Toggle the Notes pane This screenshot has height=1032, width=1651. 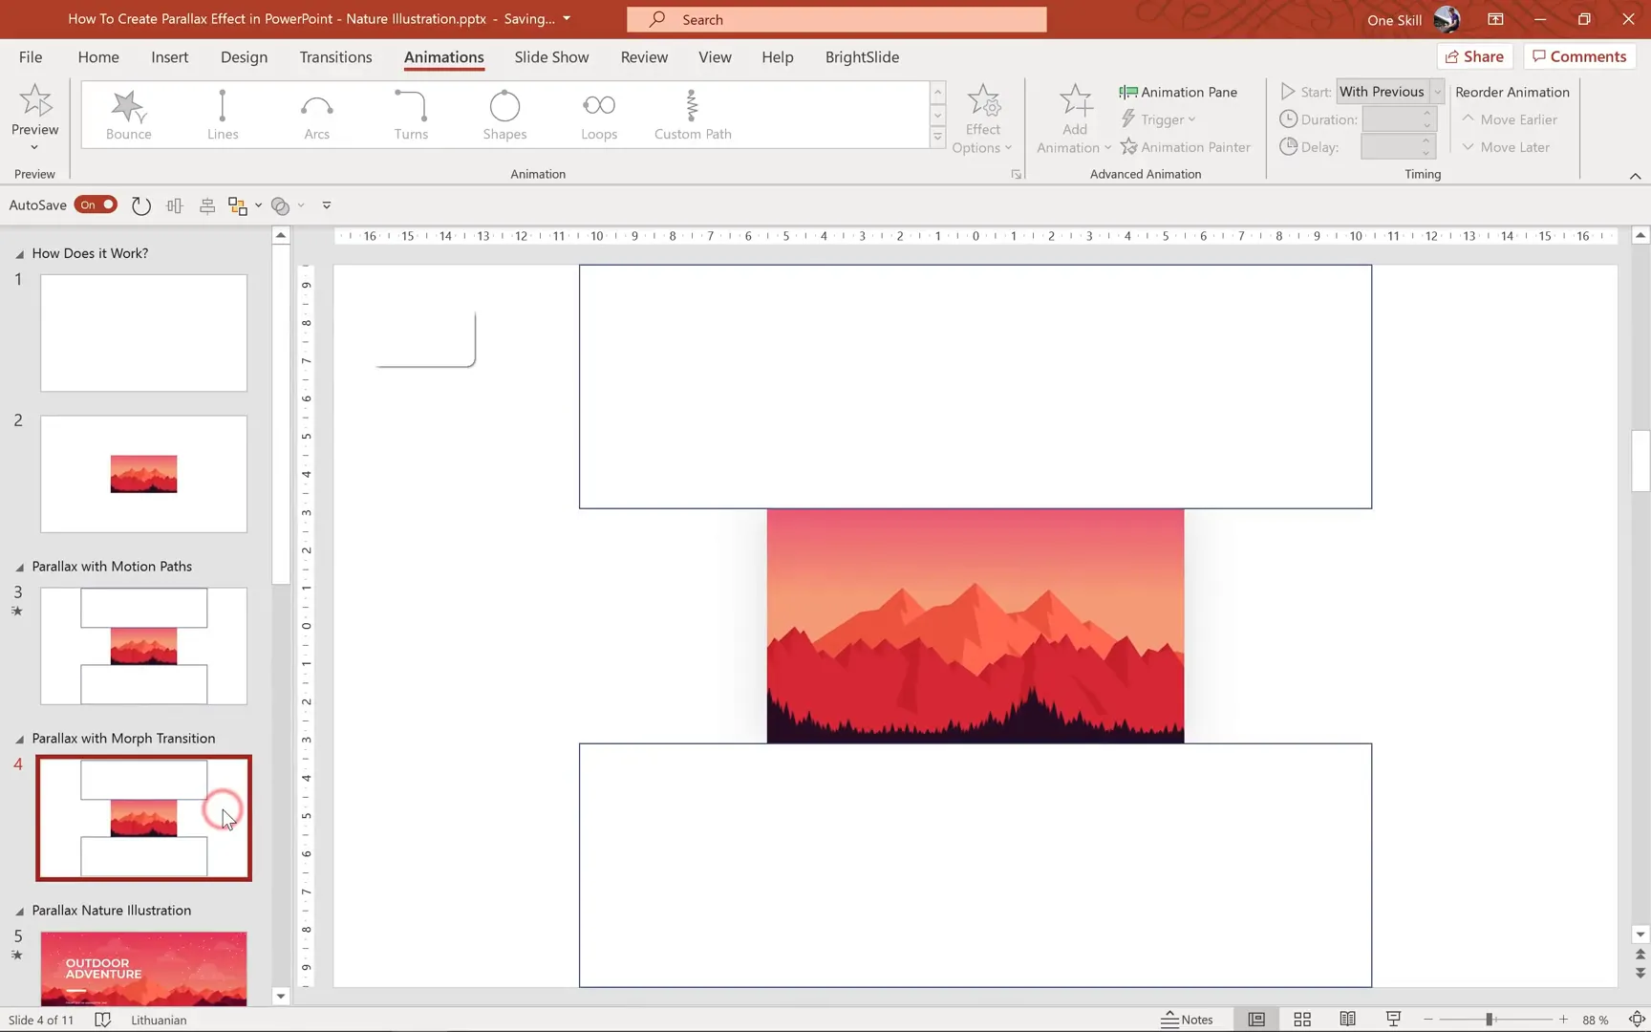(x=1187, y=1019)
